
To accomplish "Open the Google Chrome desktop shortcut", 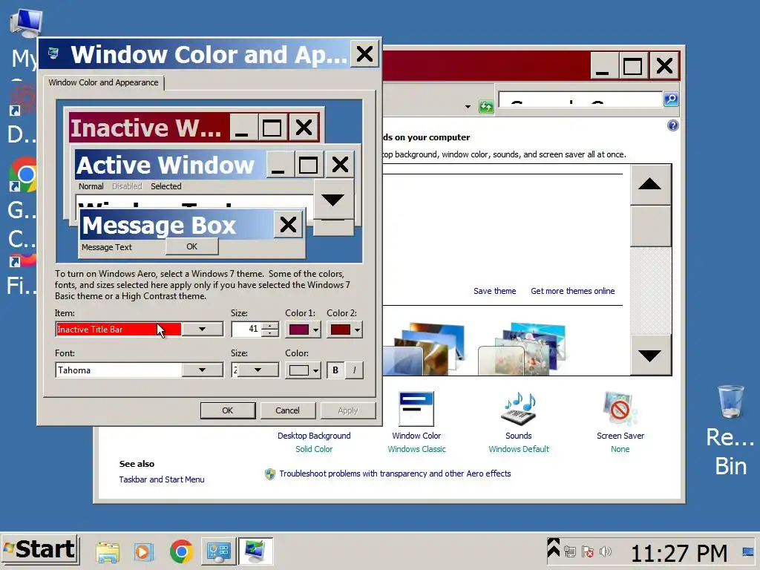I will [22, 174].
